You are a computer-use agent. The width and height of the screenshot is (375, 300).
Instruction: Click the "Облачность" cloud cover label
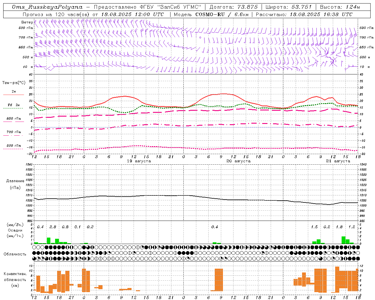tap(15, 254)
